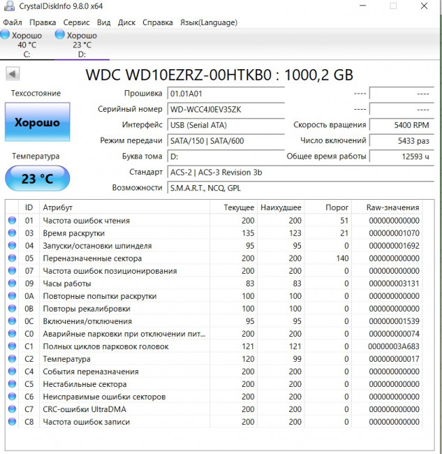Viewport: 442px width, 454px height.
Task: Open the Файл menu
Action: click(x=13, y=22)
